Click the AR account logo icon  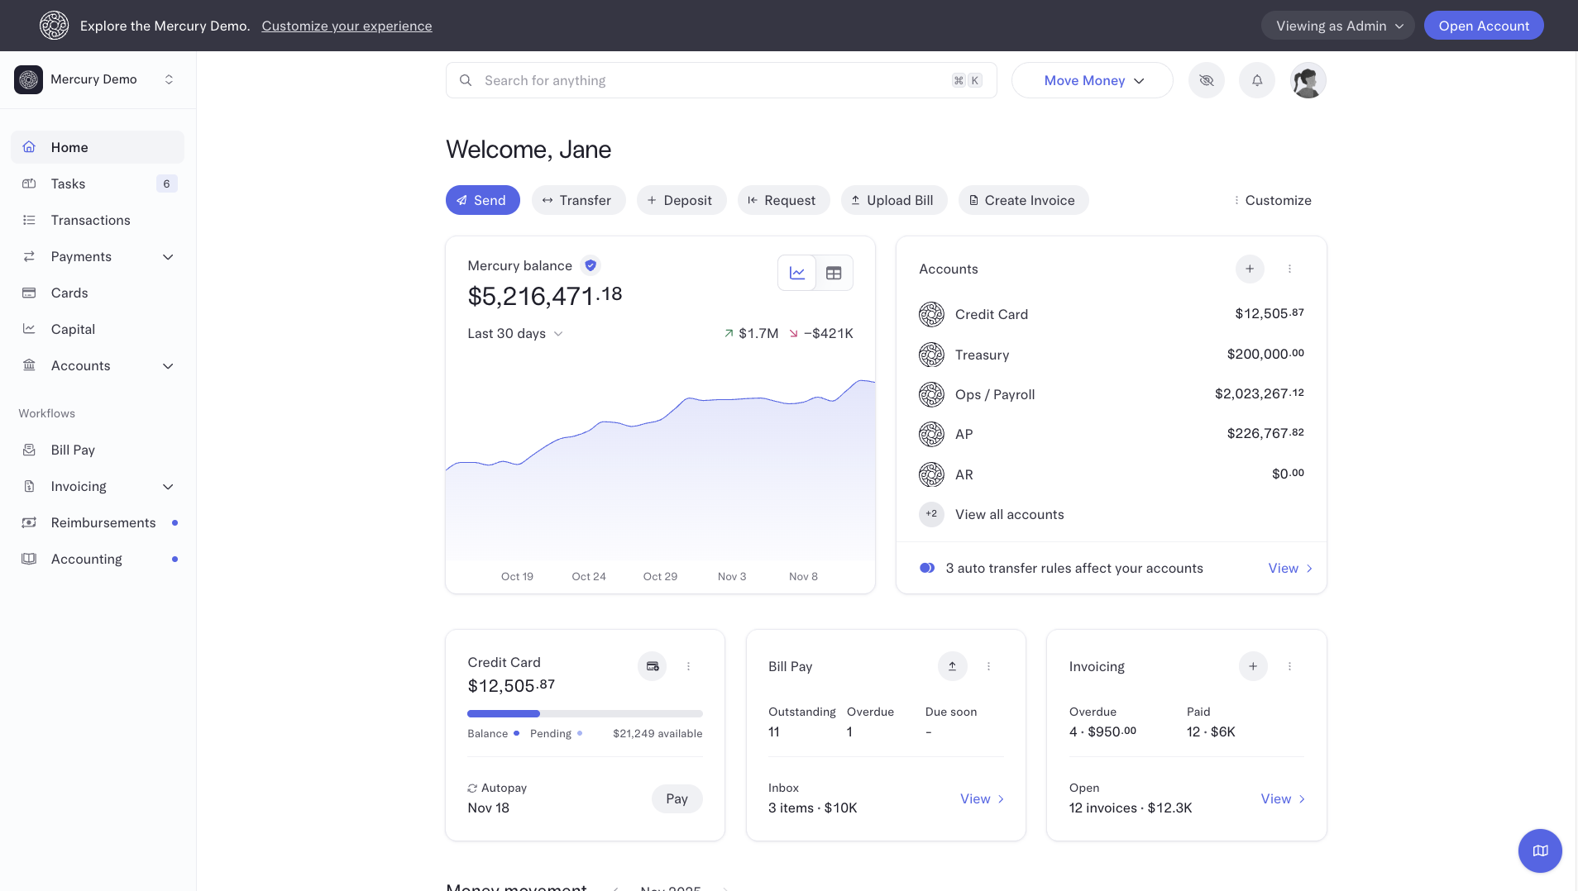coord(931,474)
